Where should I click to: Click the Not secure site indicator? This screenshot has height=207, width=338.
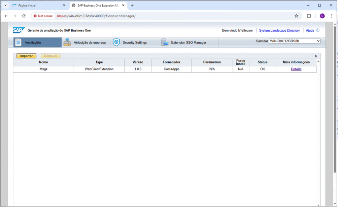(x=43, y=16)
